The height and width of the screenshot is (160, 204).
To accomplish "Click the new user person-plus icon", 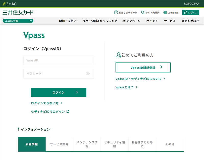I will pos(119,55).
